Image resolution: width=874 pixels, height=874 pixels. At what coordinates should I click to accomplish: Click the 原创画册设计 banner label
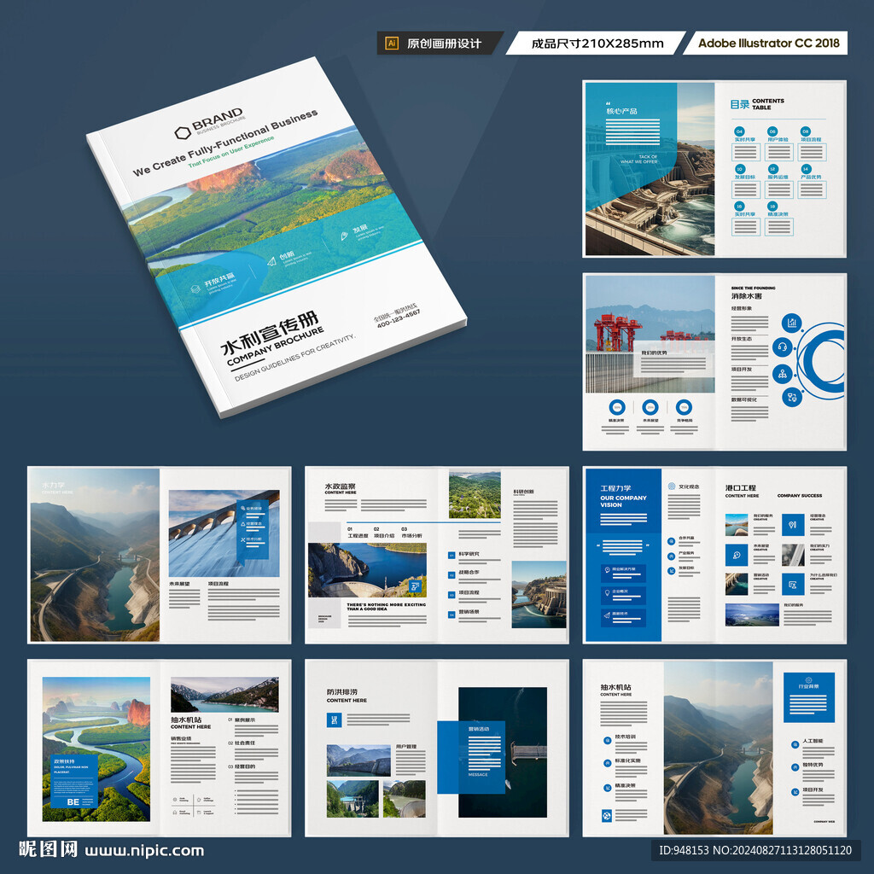tap(444, 44)
